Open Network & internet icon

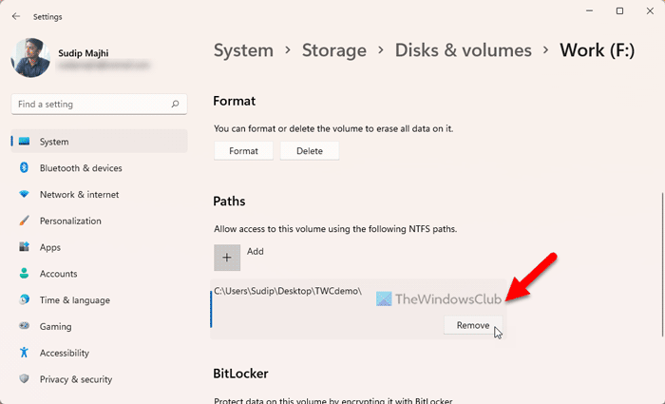[24, 195]
